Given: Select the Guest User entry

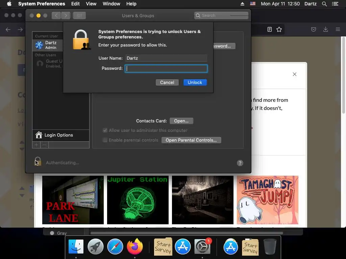Looking at the screenshot, I should click(48, 63).
